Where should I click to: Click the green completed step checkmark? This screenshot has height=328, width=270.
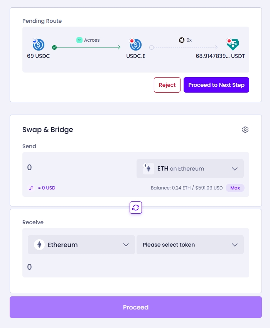click(54, 47)
